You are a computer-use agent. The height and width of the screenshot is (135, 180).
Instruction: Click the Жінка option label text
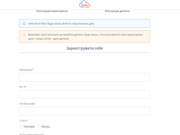point(46,127)
